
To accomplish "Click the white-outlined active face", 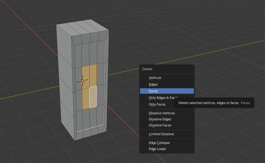I will (x=93, y=97).
